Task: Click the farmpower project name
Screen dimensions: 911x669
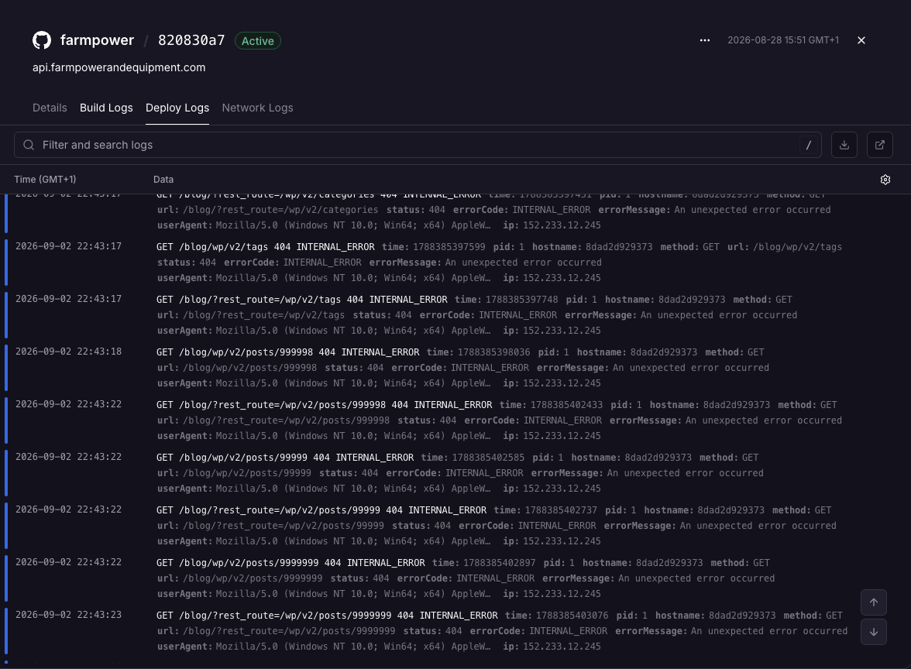Action: pyautogui.click(x=97, y=40)
